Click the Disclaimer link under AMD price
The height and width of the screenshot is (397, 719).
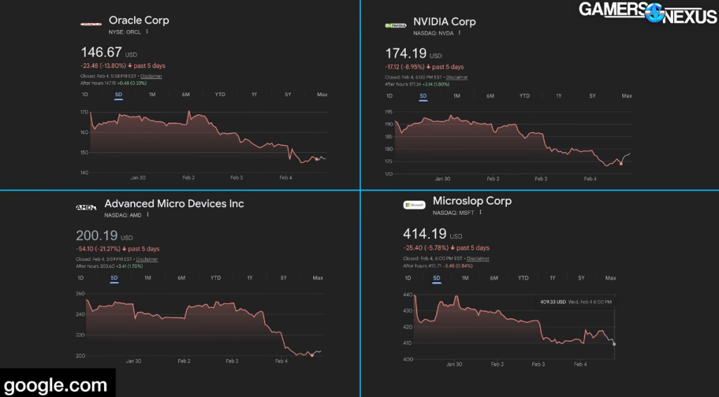147,259
